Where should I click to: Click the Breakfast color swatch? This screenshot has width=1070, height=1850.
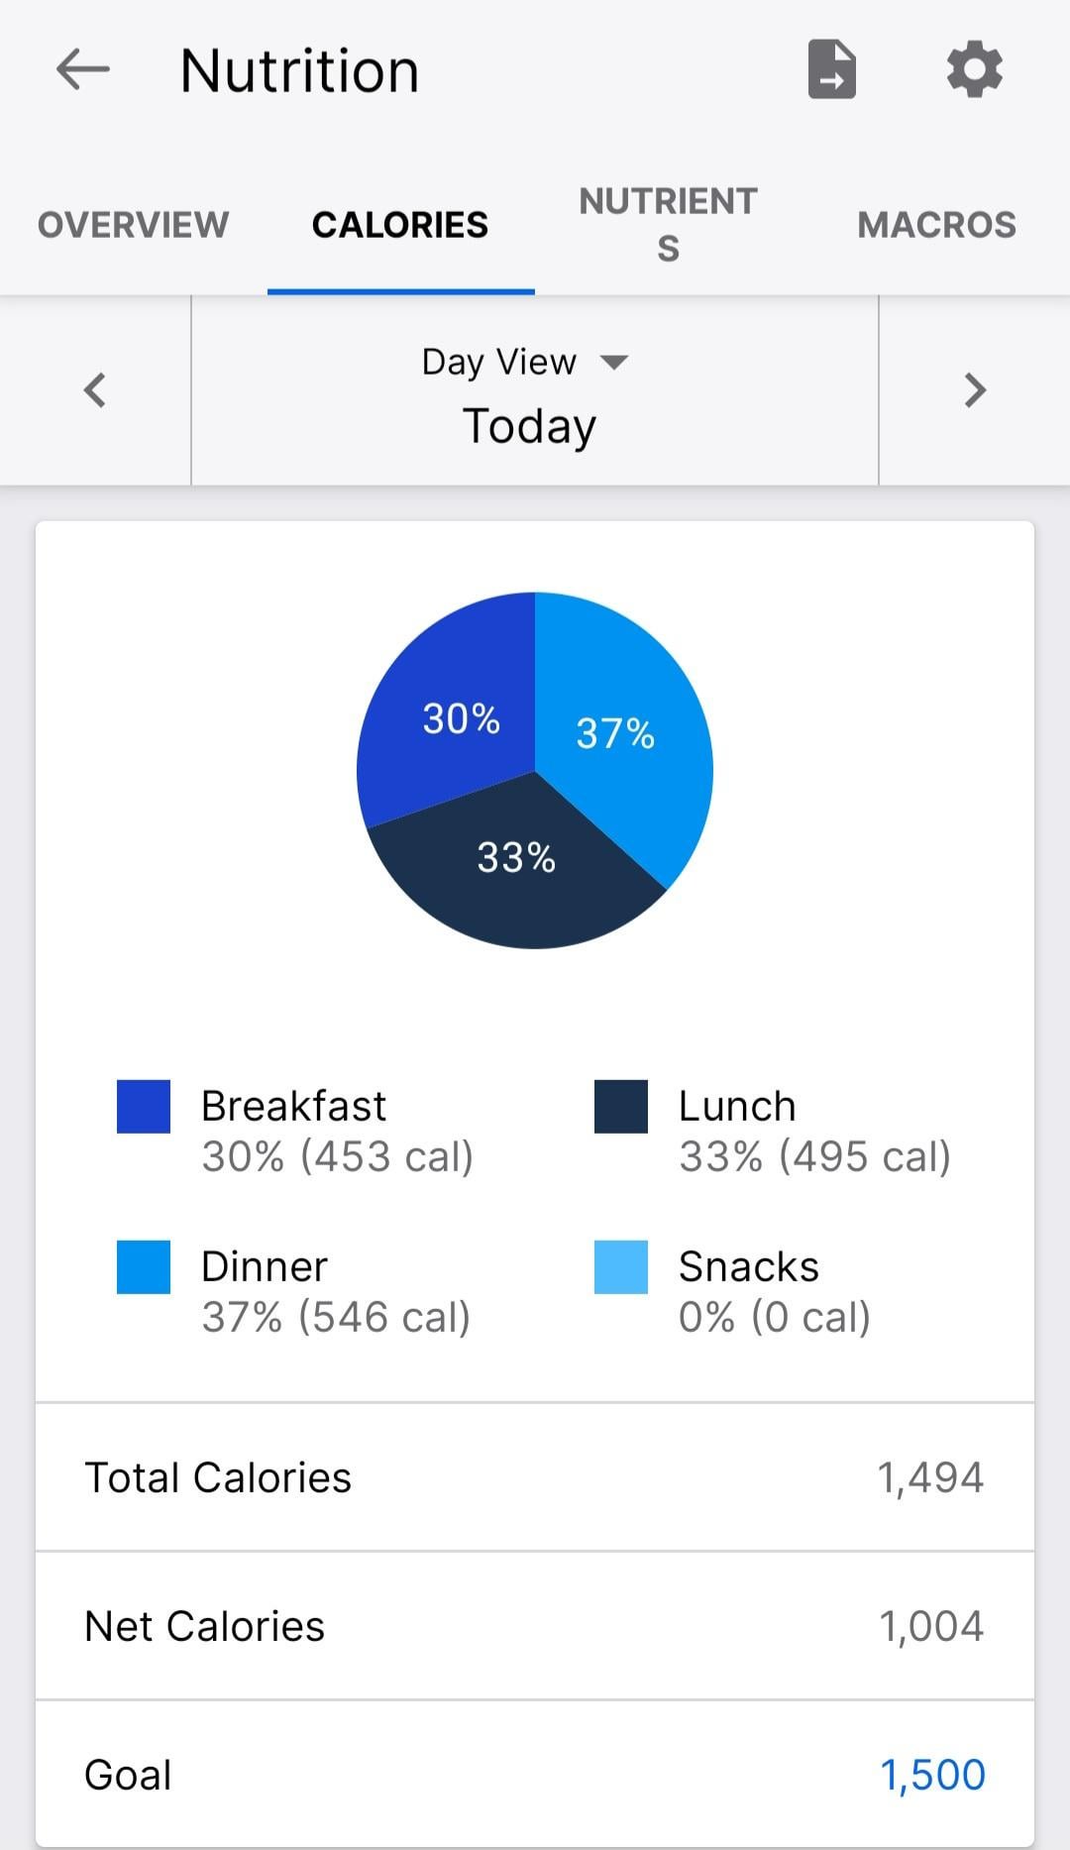(x=144, y=1107)
